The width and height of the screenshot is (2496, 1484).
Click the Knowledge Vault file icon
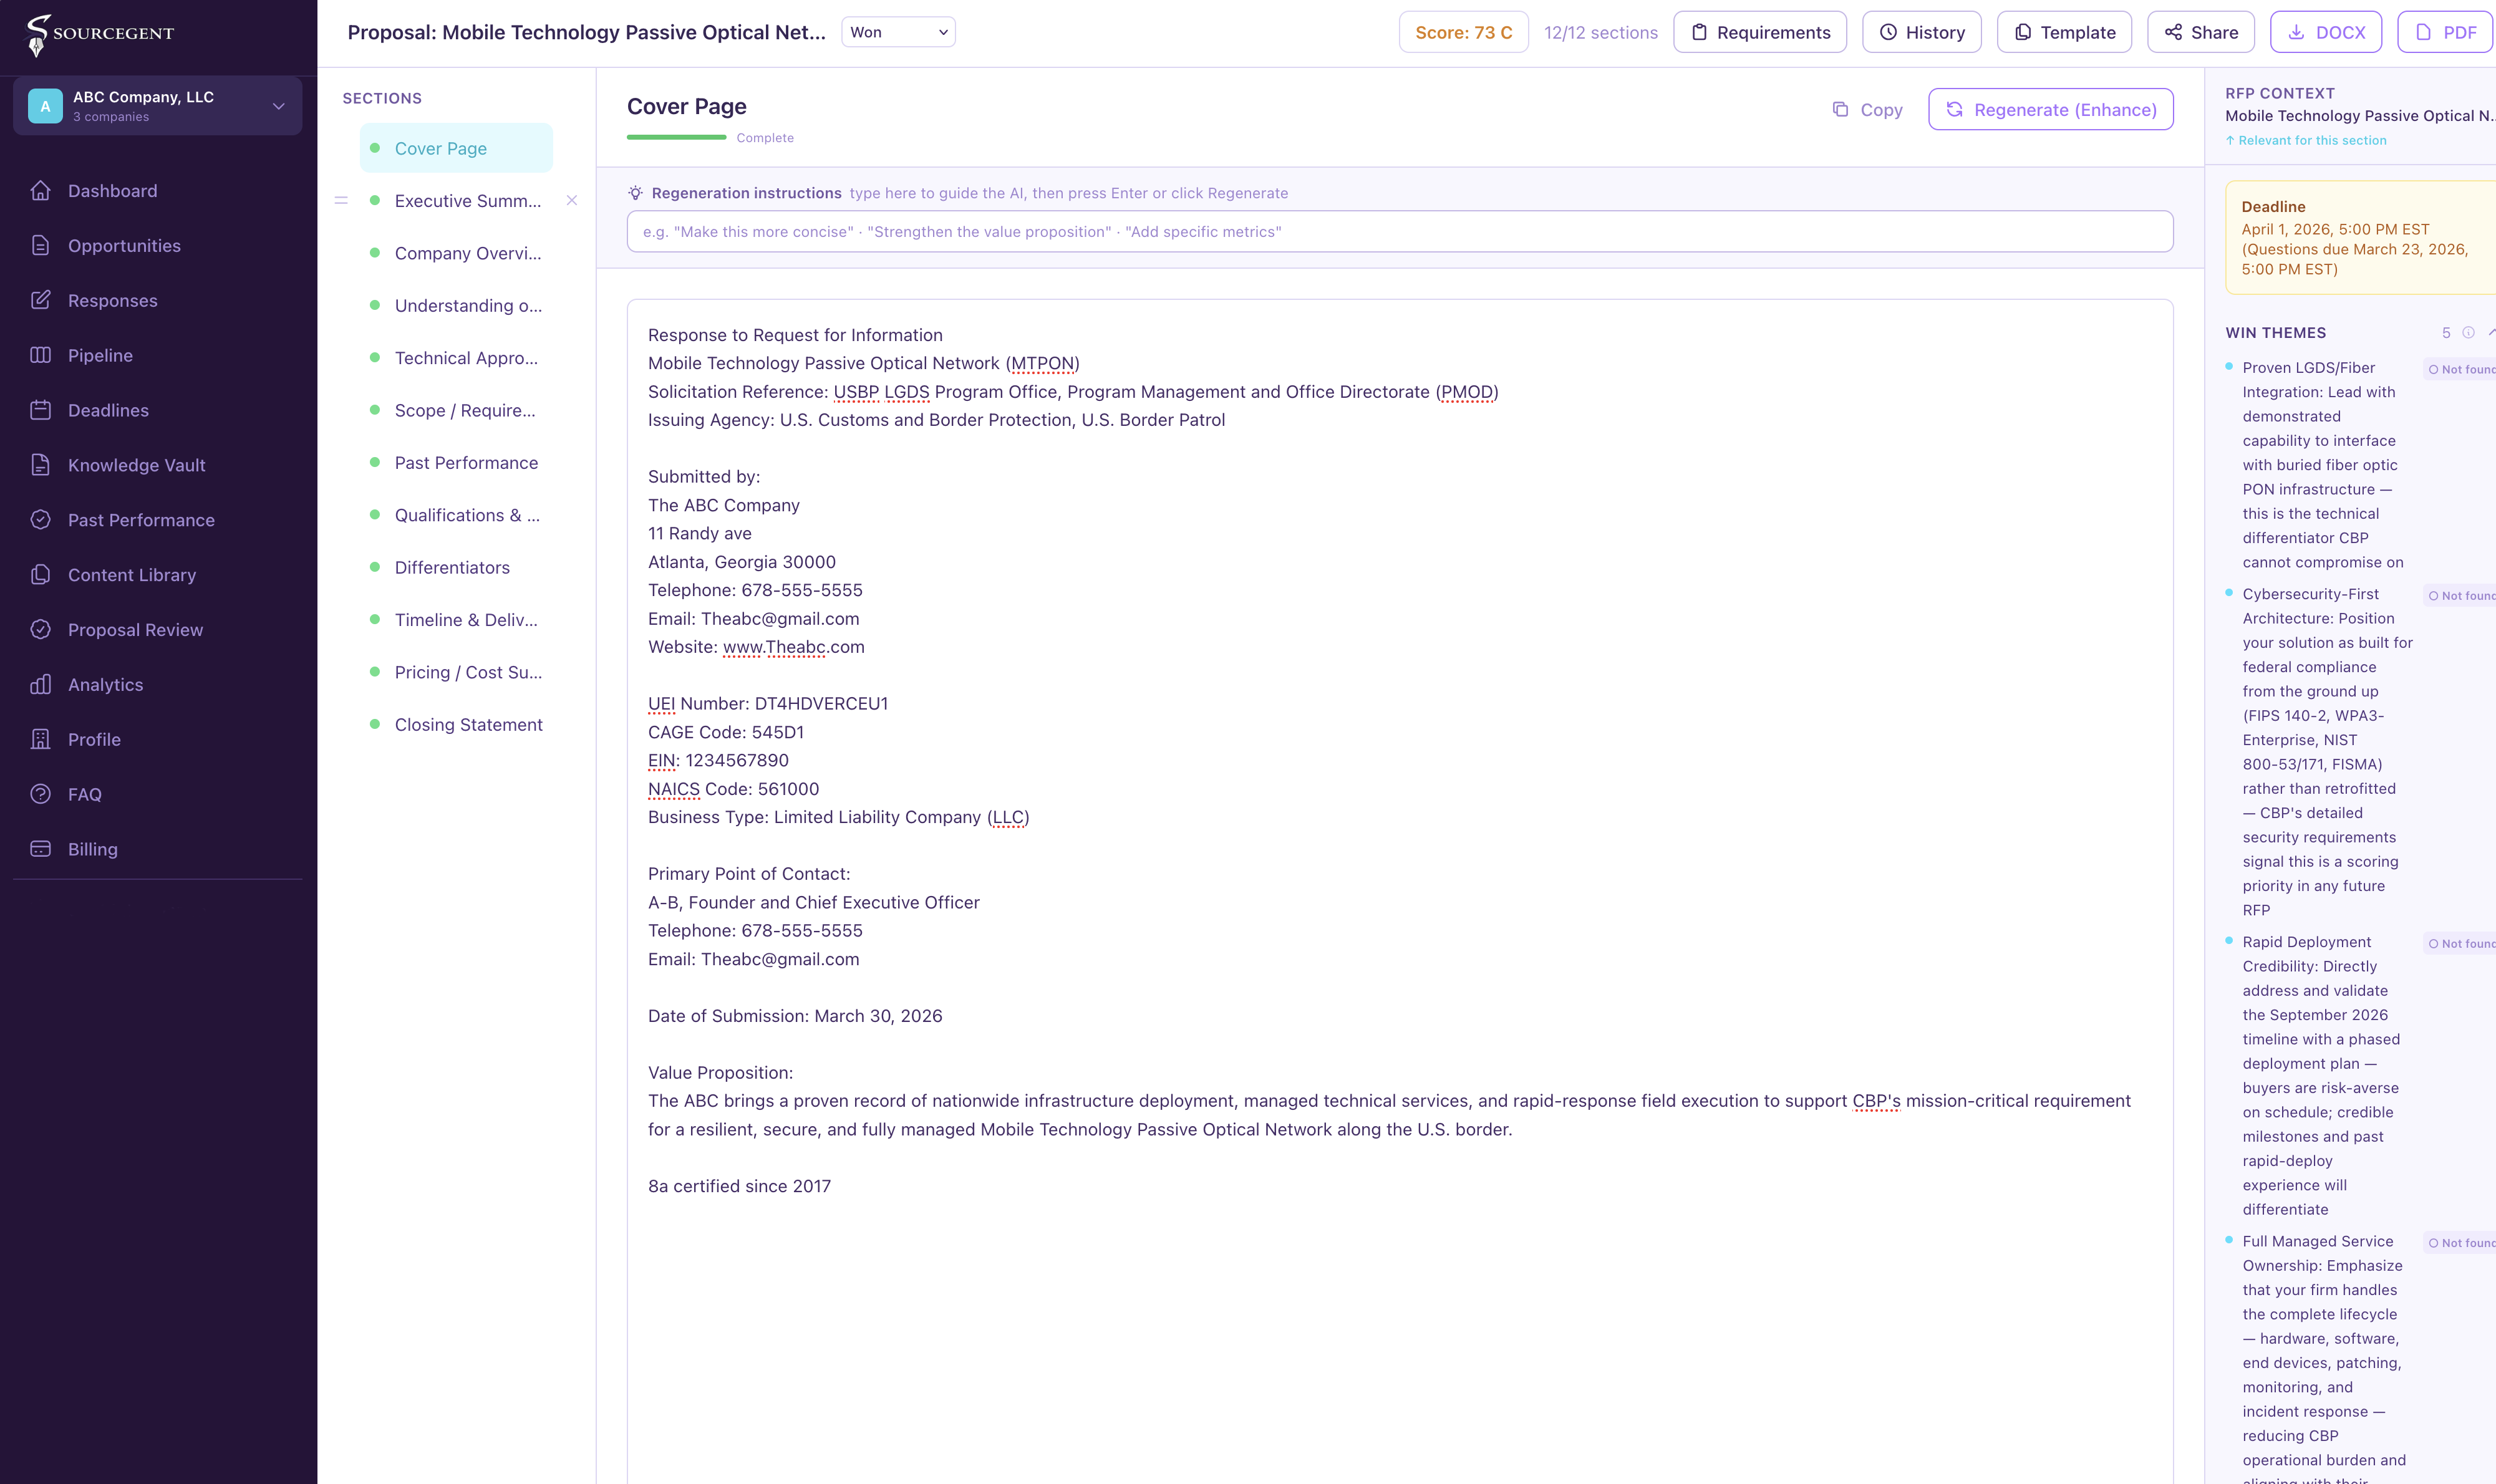(40, 465)
